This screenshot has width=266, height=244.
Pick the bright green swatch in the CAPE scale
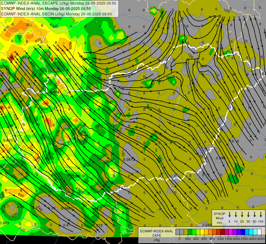[x=194, y=232]
